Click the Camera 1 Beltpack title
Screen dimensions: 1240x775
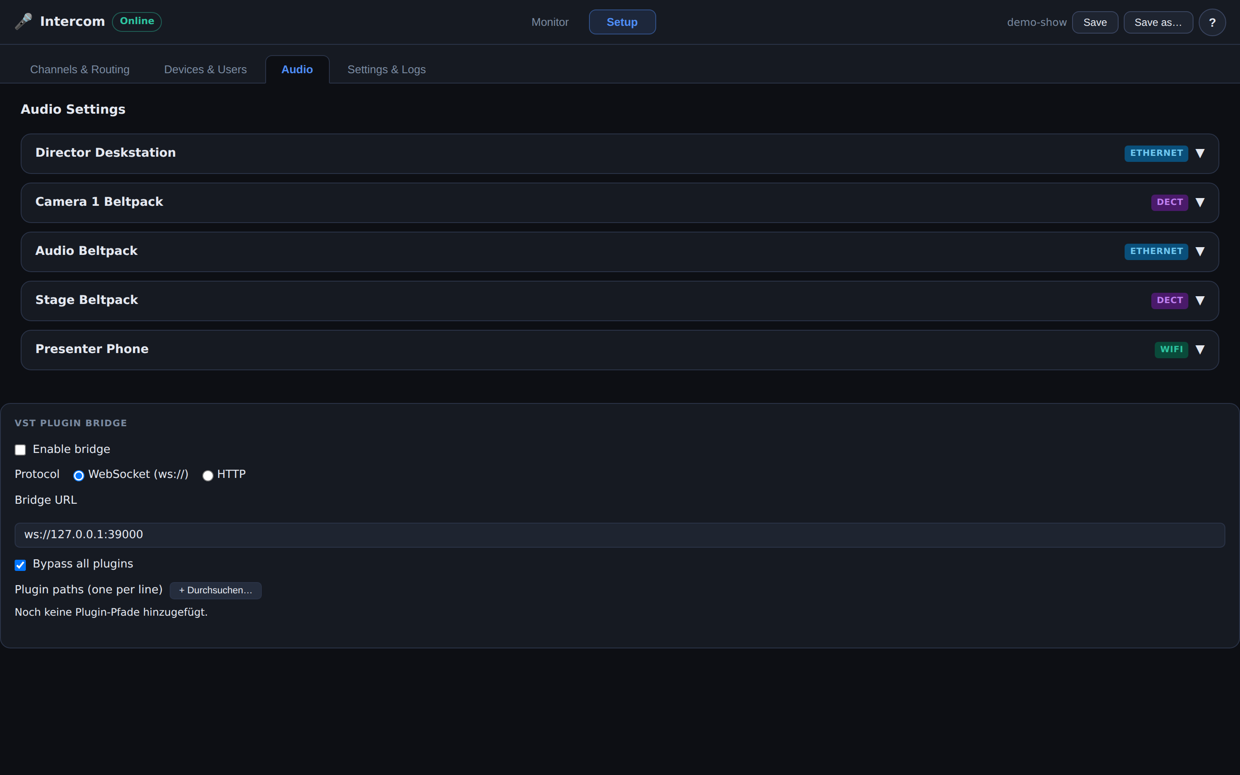[99, 202]
